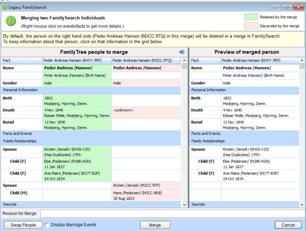Click preview child Ane Maire /Pedersen/ cell
Screen dimensions: 306x231
coord(260,176)
